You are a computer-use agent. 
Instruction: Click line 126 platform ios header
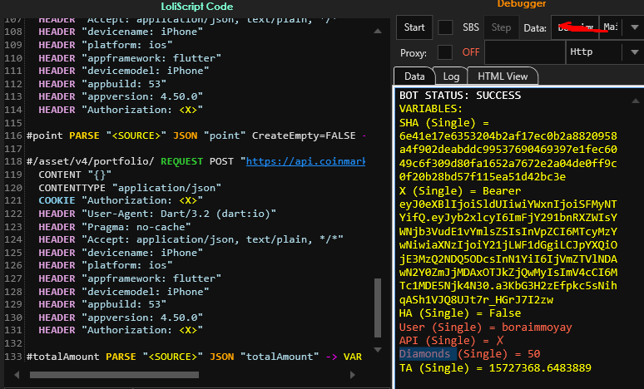click(105, 265)
